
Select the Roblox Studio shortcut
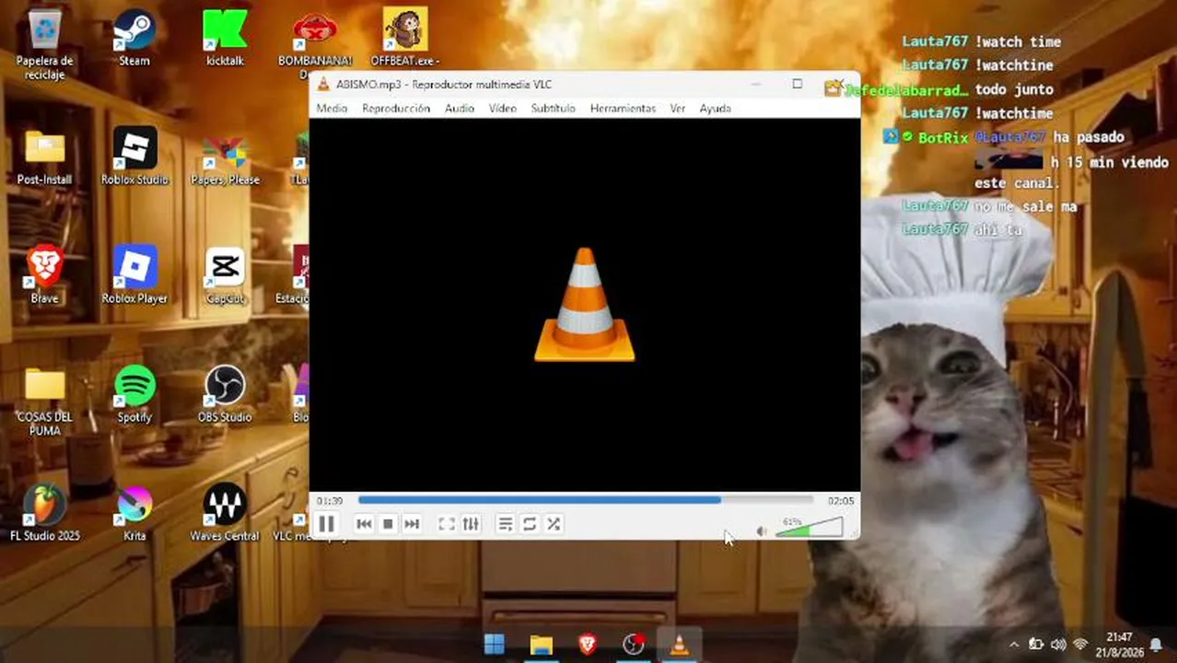click(x=134, y=157)
